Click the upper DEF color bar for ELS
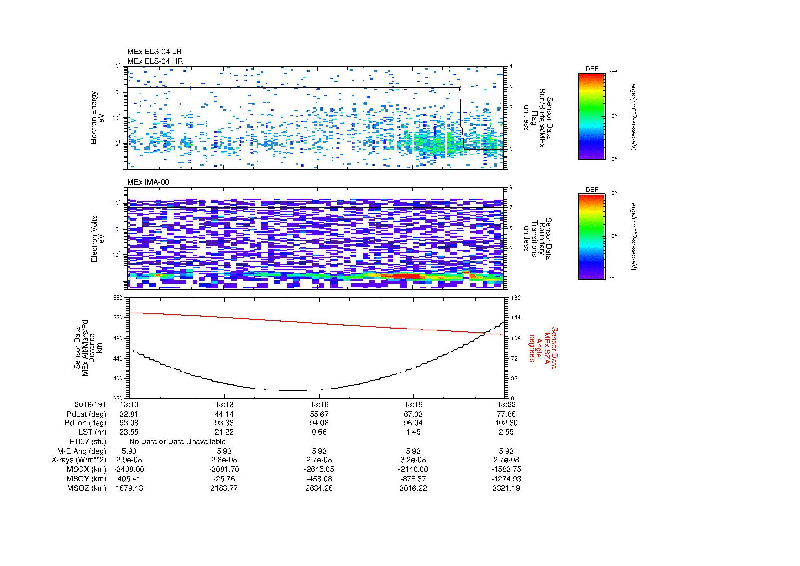Screen dimensions: 800x566 591,116
